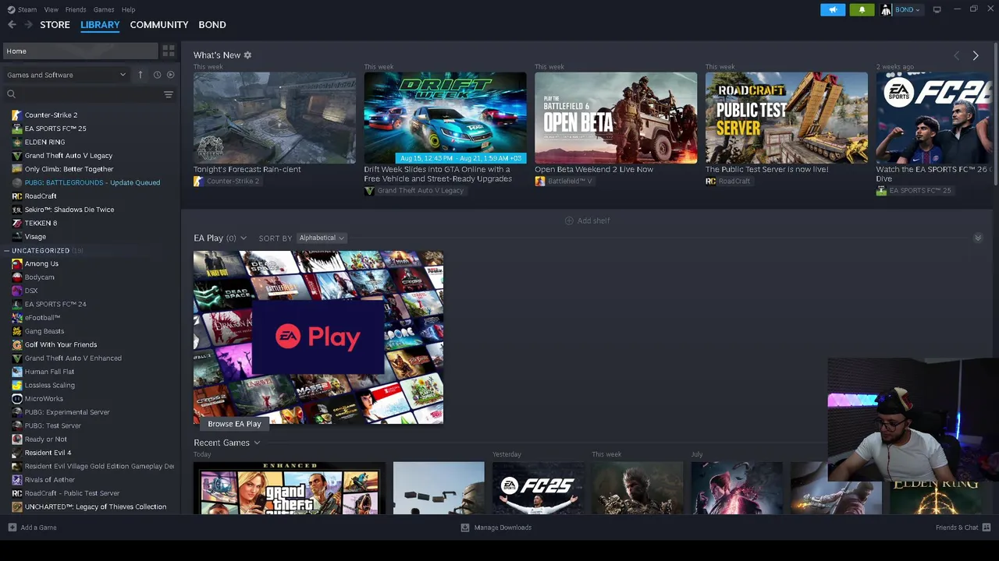999x561 pixels.
Task: Click Add a Game link
Action: (x=38, y=527)
